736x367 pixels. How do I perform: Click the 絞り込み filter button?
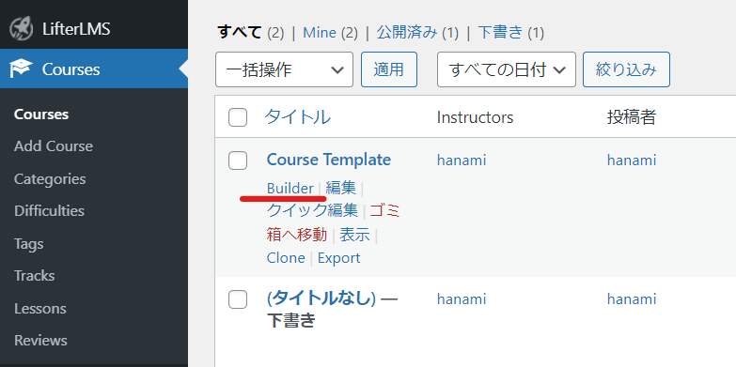point(626,69)
